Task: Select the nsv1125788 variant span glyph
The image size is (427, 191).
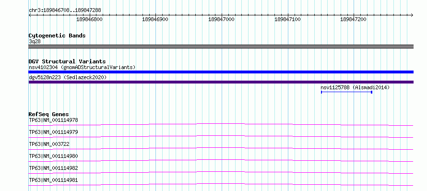Action: click(347, 92)
